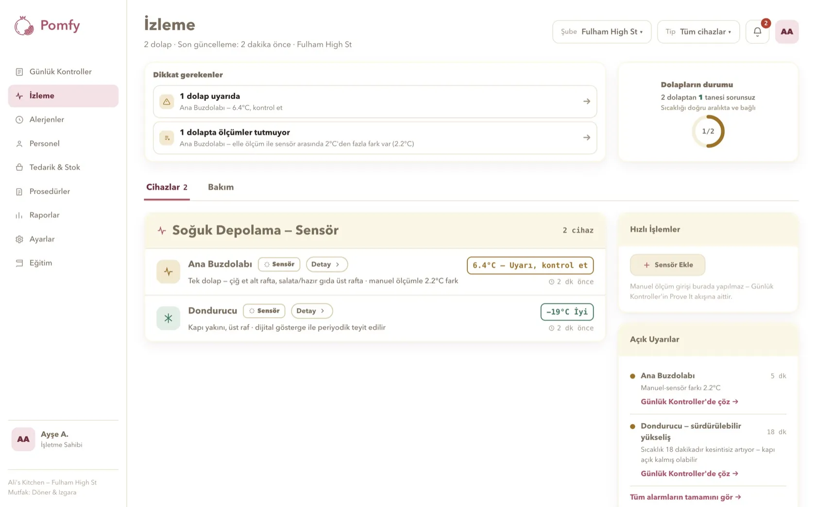Screen dimensions: 816x507
Task: Click the warning triangle icon for dolap uyarıda
Action: click(167, 102)
